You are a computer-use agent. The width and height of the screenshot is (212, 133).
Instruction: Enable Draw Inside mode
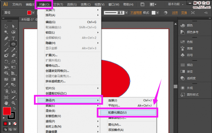15,129
